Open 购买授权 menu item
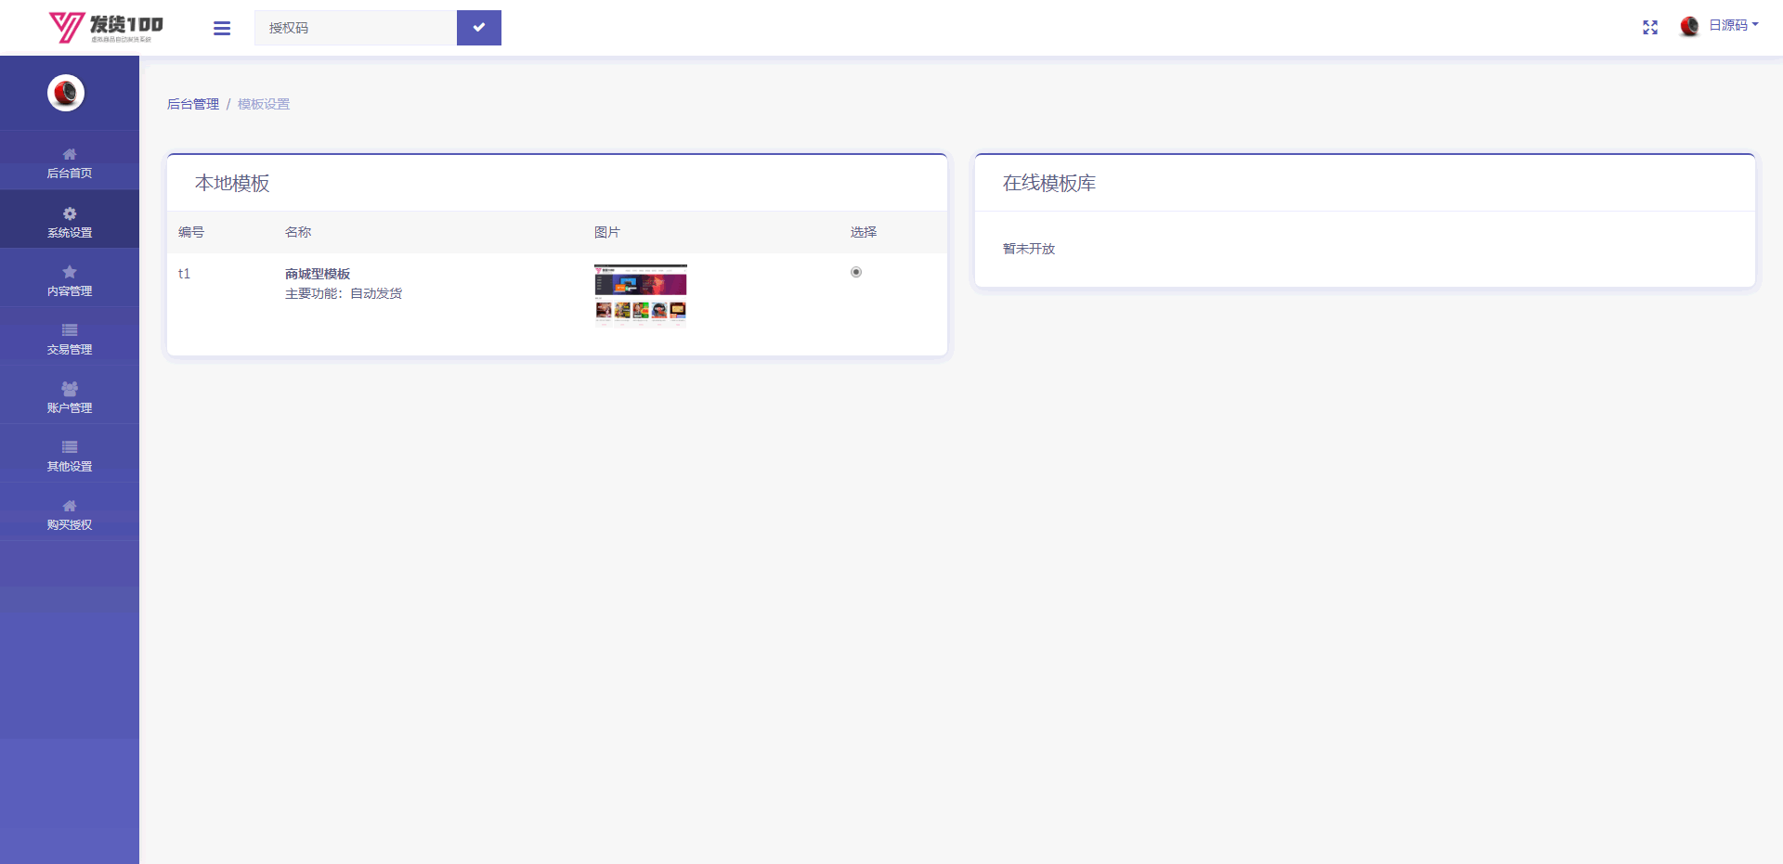 [70, 512]
